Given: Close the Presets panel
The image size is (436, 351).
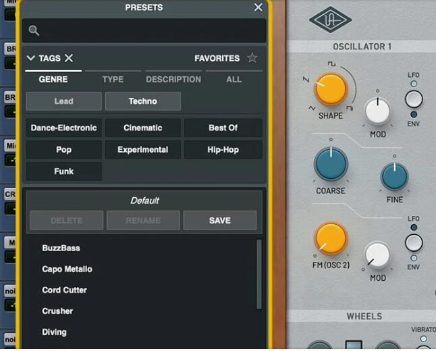Looking at the screenshot, I should click(x=258, y=7).
